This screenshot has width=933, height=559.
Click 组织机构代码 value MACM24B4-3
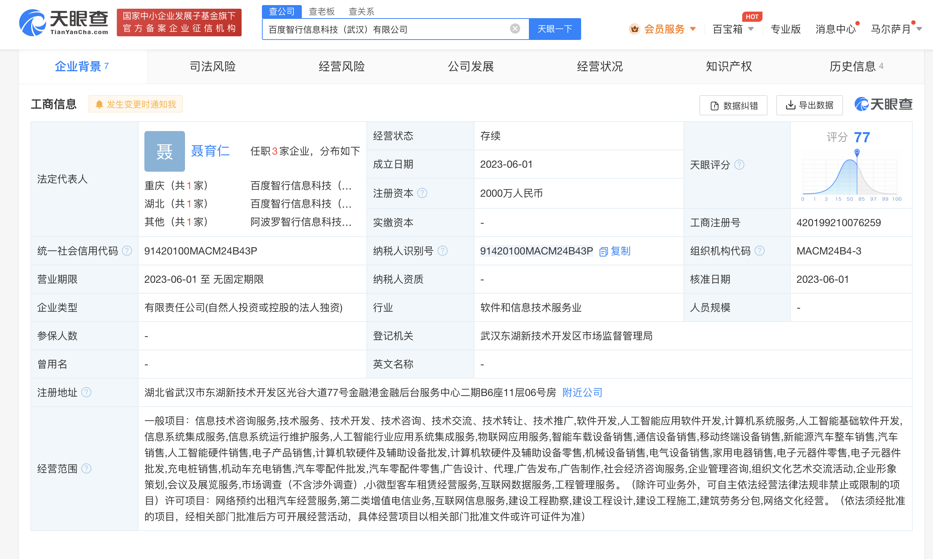(x=829, y=251)
